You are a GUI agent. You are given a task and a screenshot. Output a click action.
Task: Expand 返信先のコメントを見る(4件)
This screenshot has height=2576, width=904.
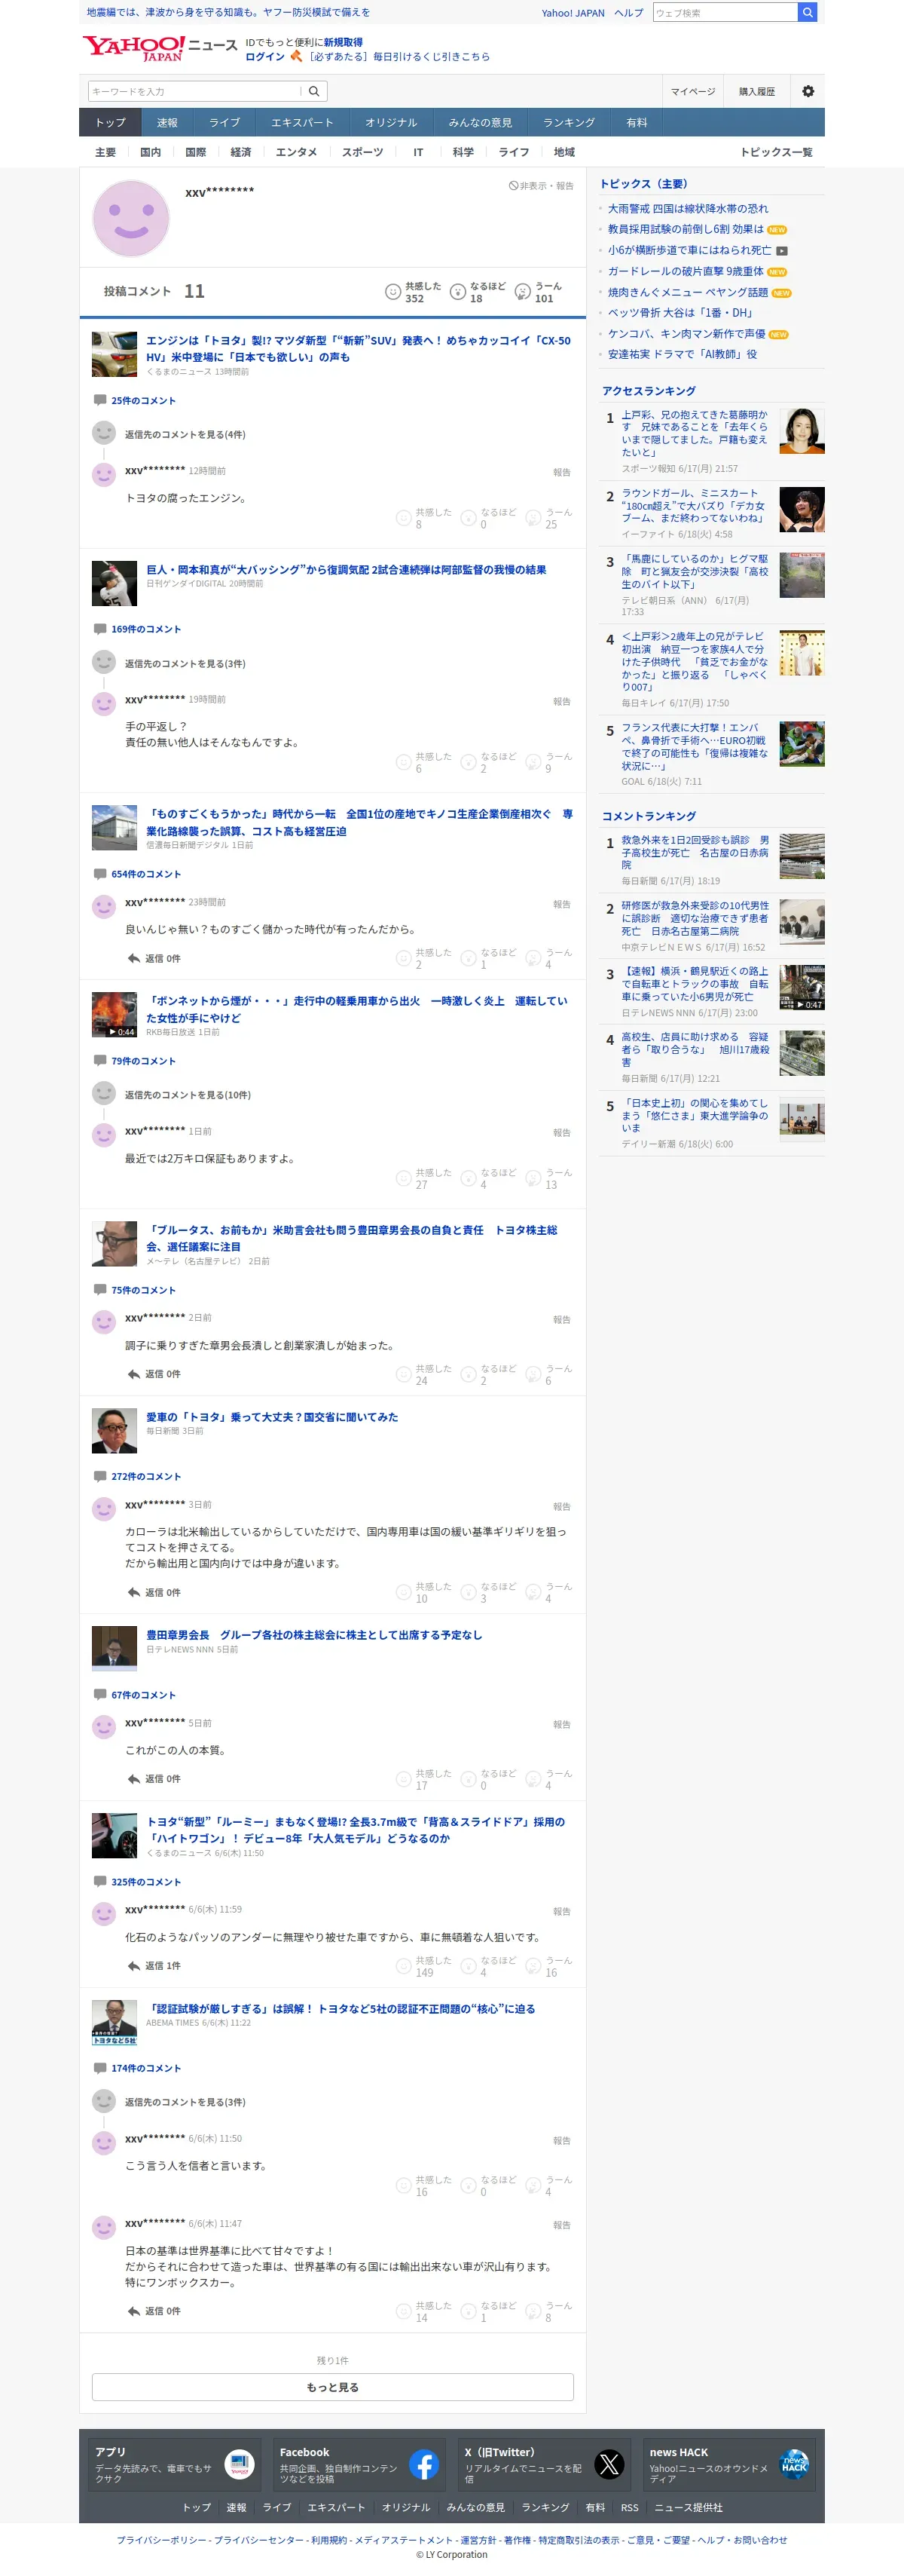coord(185,434)
